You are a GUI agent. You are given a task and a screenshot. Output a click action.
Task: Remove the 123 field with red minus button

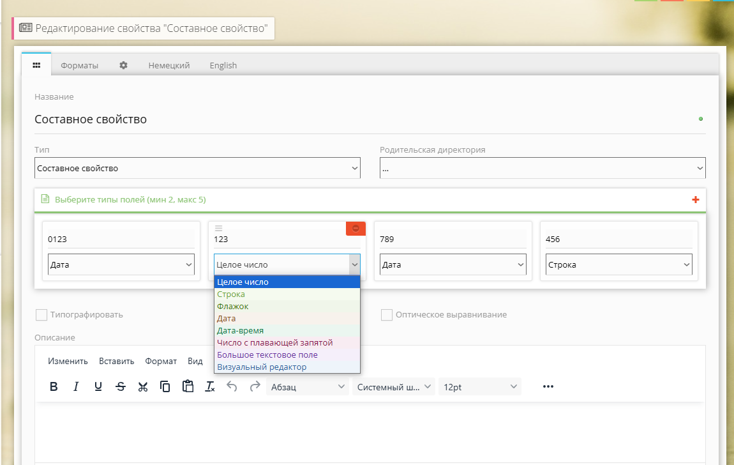coord(356,228)
